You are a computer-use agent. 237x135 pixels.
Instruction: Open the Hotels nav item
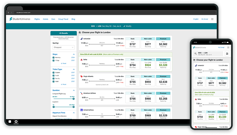45,19
